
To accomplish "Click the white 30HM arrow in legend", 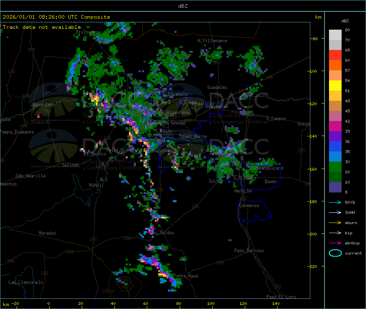I will tap(335, 212).
